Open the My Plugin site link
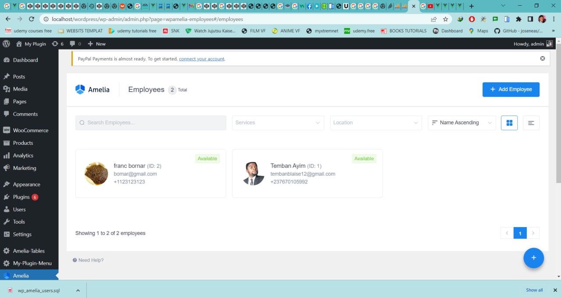 click(31, 44)
